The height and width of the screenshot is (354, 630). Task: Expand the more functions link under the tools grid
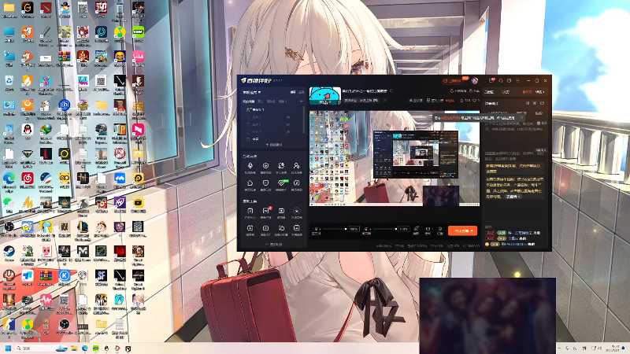pos(274,244)
